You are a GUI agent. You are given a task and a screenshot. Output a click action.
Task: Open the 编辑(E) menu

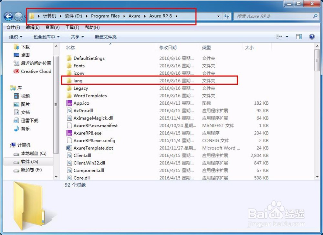click(33, 27)
